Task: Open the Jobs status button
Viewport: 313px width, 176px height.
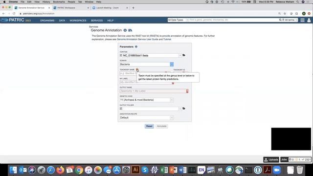Action: click(295, 159)
